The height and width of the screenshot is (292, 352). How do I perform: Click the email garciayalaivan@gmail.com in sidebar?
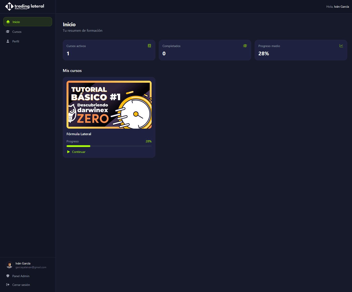pos(31,267)
